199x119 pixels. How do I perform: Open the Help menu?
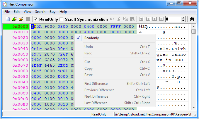tap(63, 12)
